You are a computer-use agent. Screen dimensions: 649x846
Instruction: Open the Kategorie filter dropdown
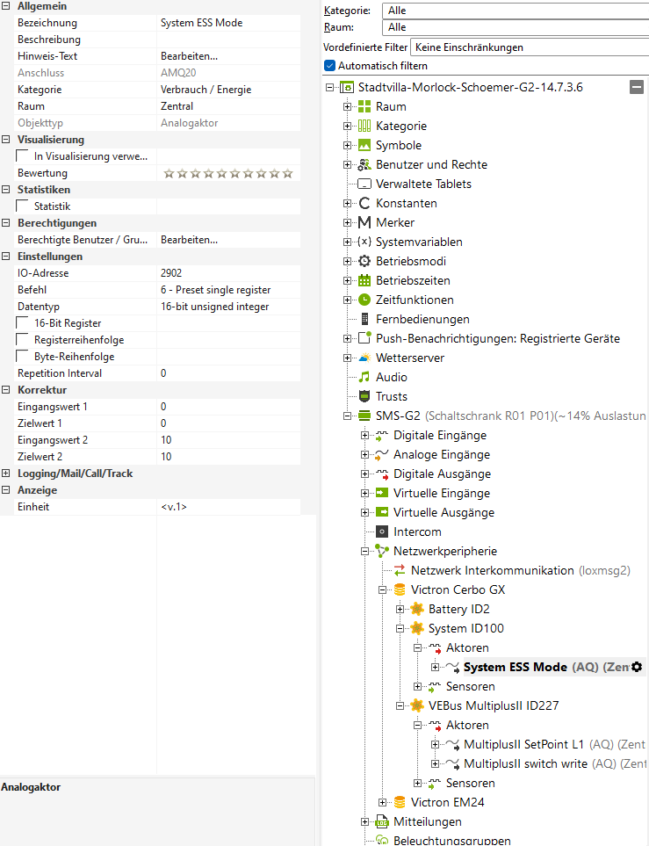pyautogui.click(x=516, y=11)
